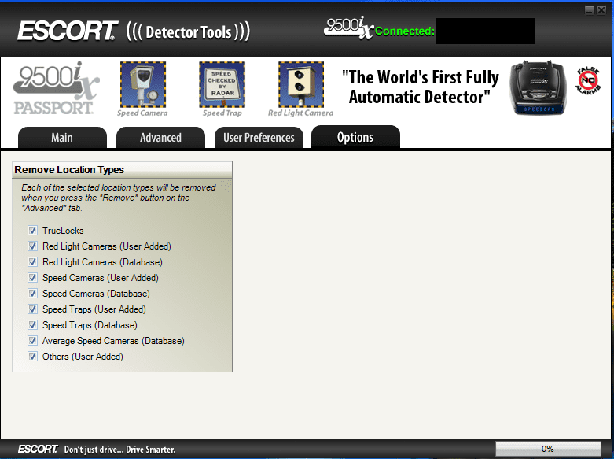614x459 pixels.
Task: Uncheck Speed Traps (Database)
Action: [32, 325]
